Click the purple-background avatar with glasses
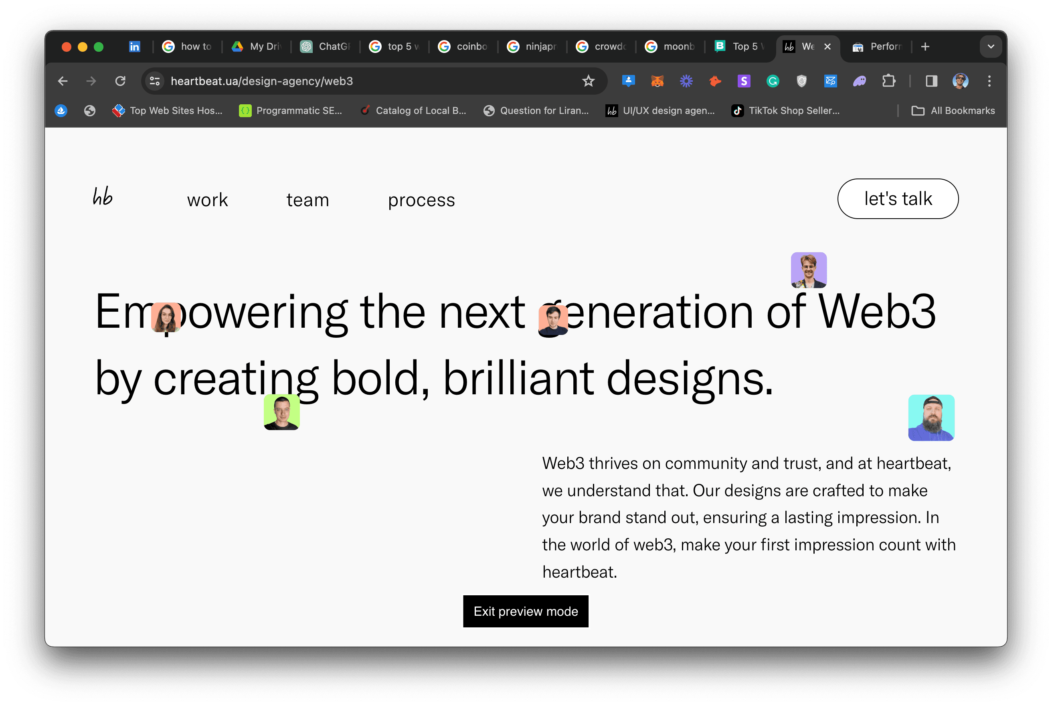This screenshot has width=1052, height=706. tap(809, 270)
